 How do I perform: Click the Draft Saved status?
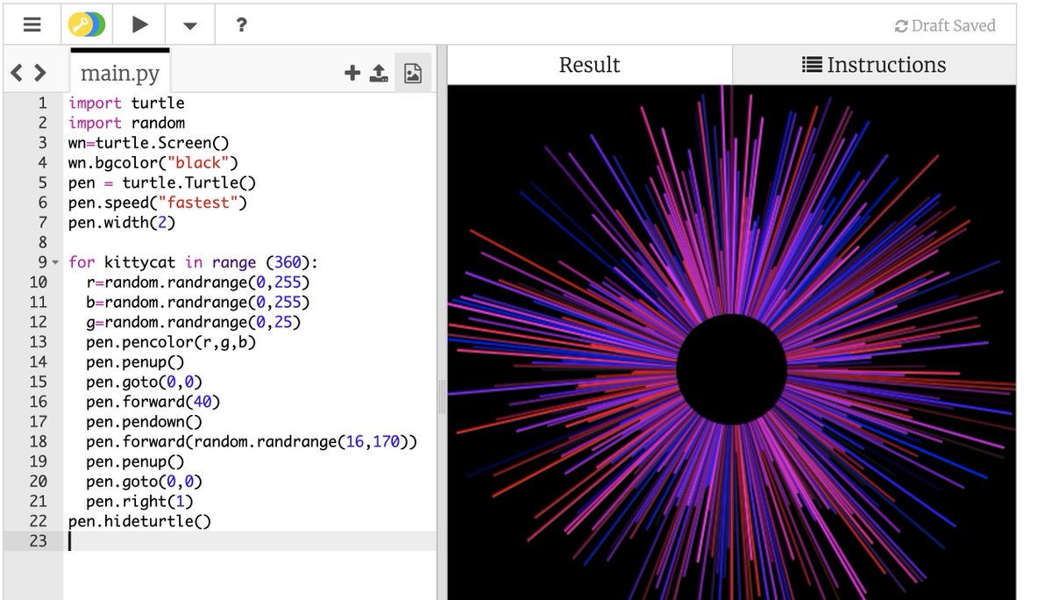click(x=945, y=25)
